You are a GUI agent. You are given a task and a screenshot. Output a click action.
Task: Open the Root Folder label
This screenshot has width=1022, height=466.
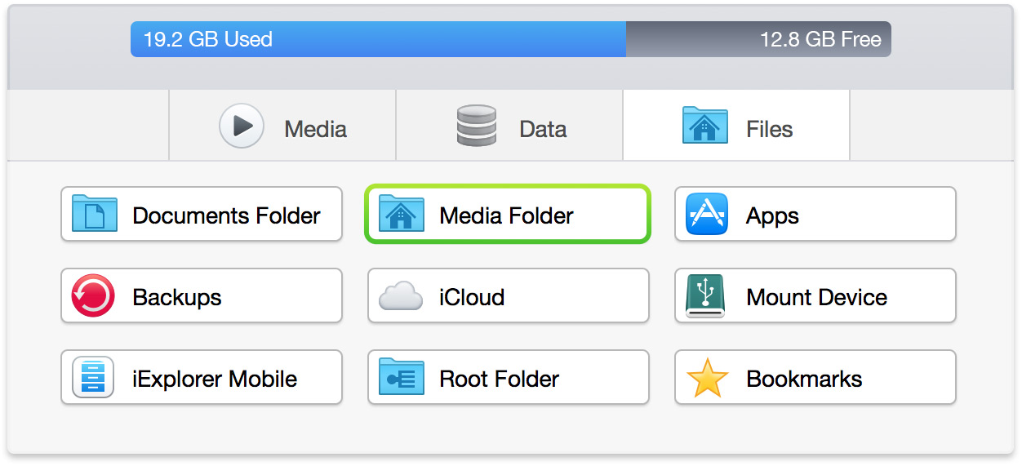click(x=499, y=379)
